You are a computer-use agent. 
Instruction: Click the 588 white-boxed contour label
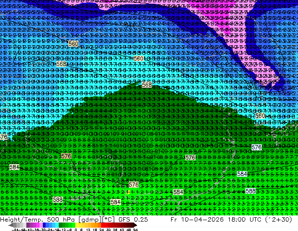click(x=251, y=191)
